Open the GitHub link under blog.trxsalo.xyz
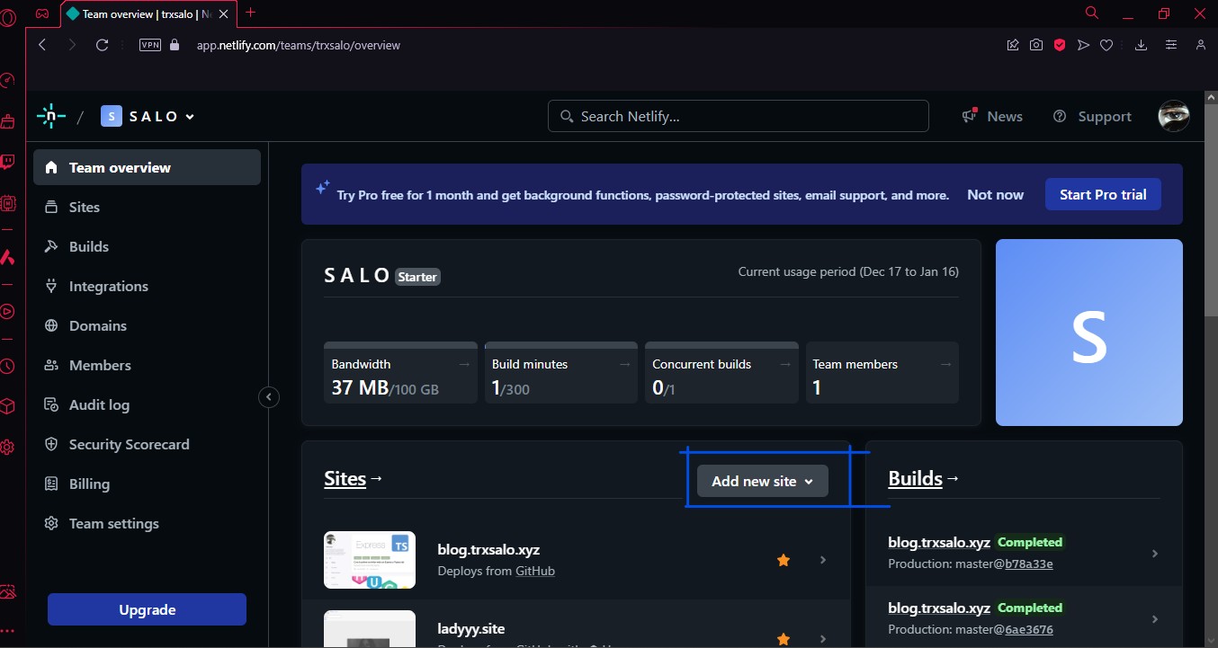Screen dimensions: 1218x648 535,571
